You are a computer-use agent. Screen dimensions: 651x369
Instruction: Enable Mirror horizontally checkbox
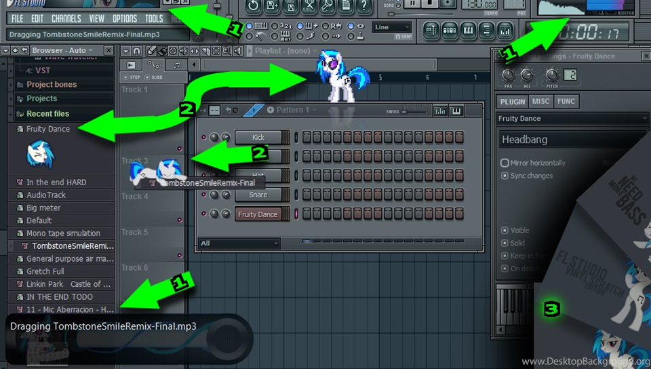coord(505,163)
